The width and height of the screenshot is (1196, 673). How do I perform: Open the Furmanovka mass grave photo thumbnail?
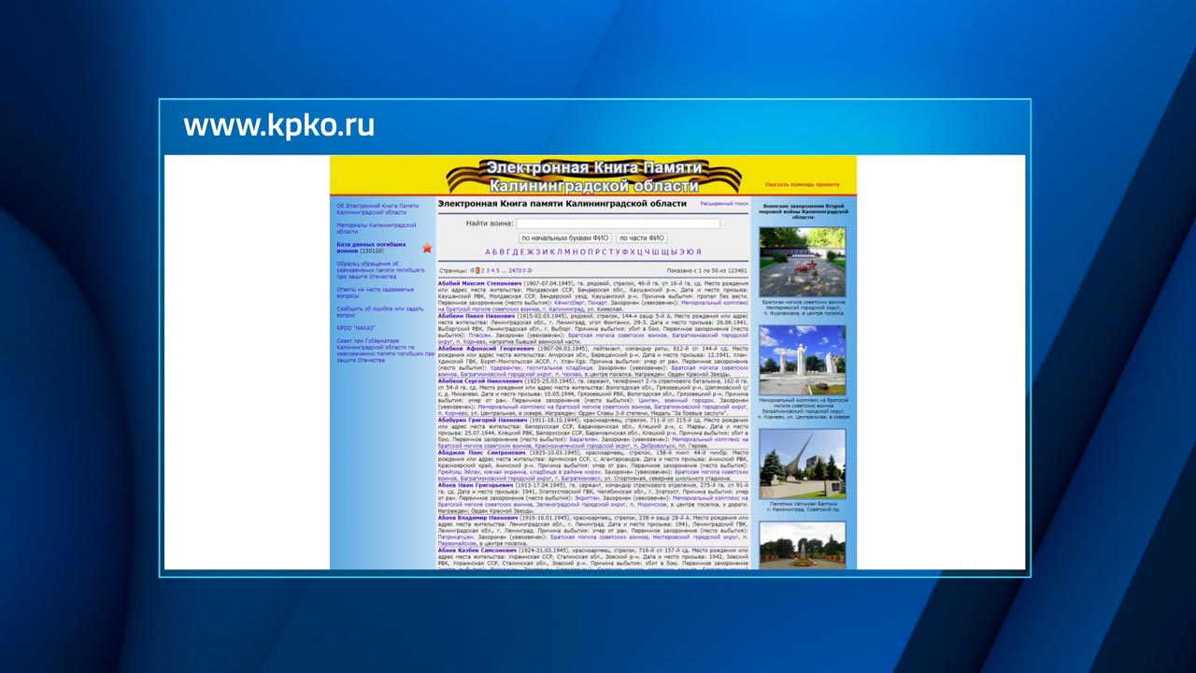(x=802, y=262)
